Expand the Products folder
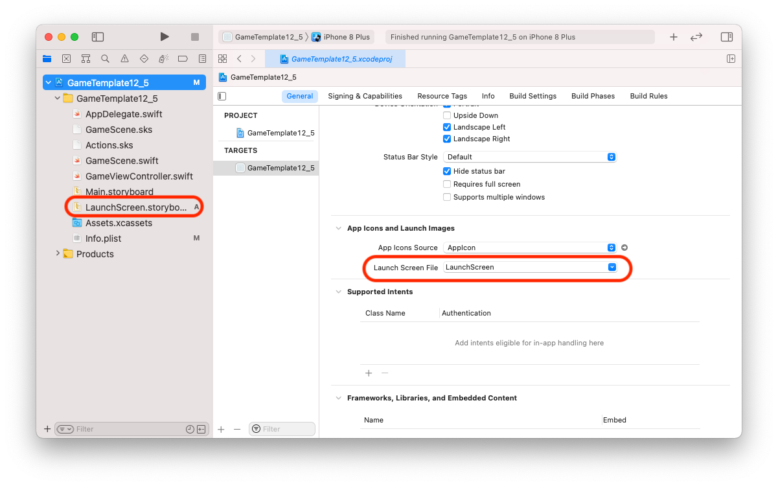Image resolution: width=778 pixels, height=486 pixels. pos(58,253)
